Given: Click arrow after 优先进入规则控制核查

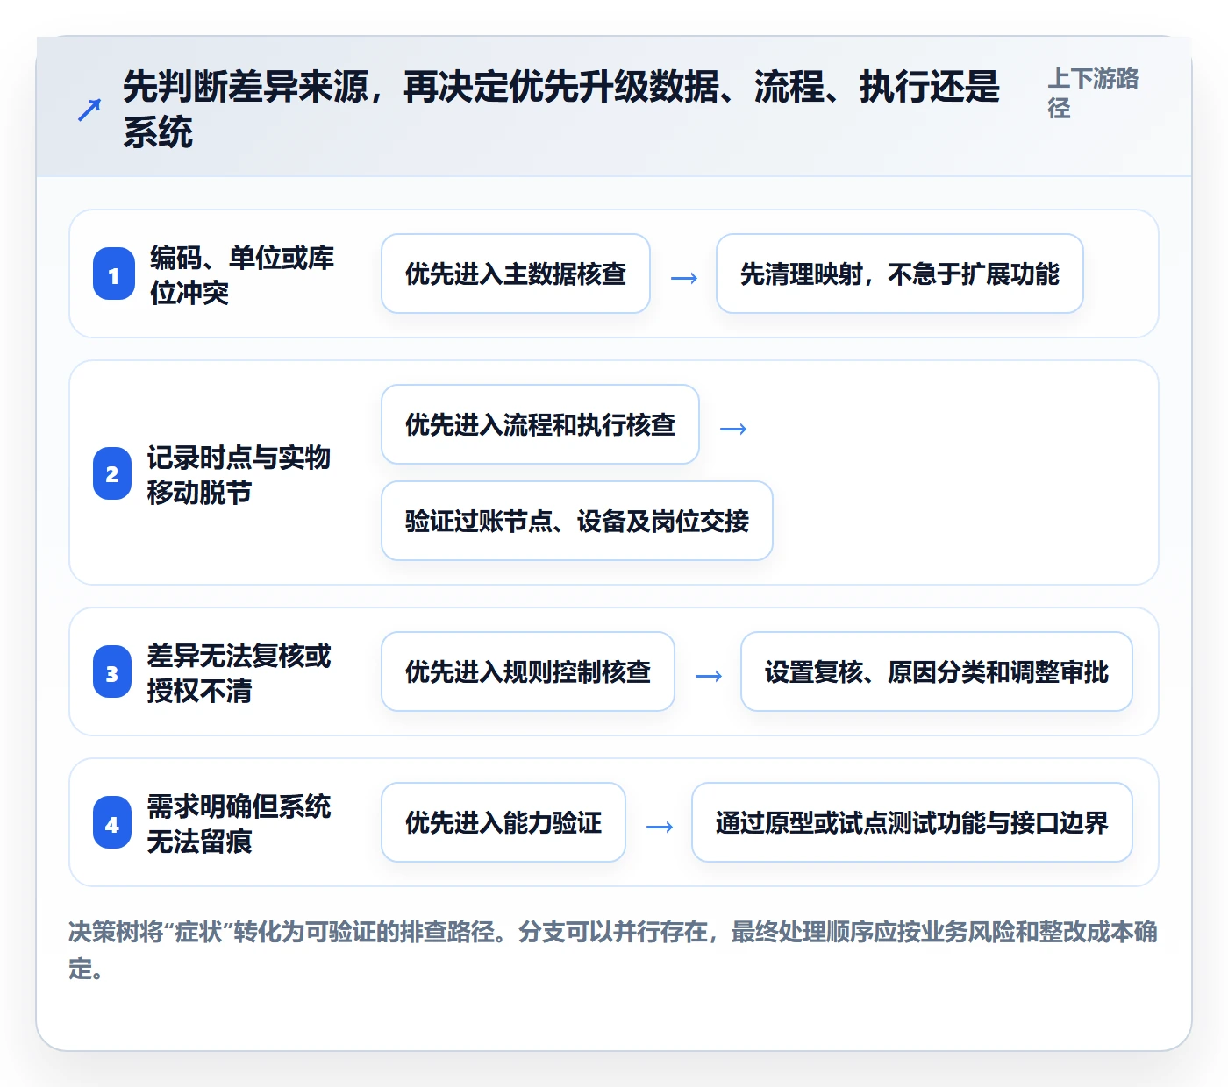Looking at the screenshot, I should (x=709, y=676).
